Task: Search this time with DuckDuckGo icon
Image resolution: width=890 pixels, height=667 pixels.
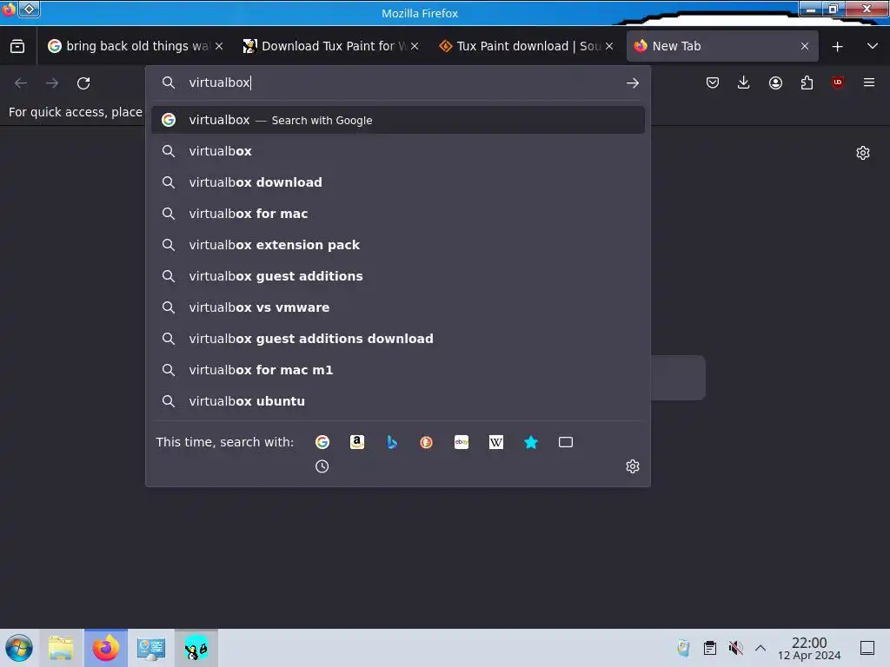Action: click(x=426, y=442)
